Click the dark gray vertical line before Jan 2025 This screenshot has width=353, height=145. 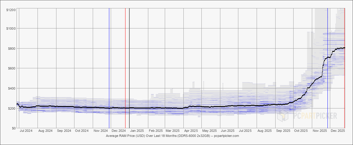coord(129,68)
